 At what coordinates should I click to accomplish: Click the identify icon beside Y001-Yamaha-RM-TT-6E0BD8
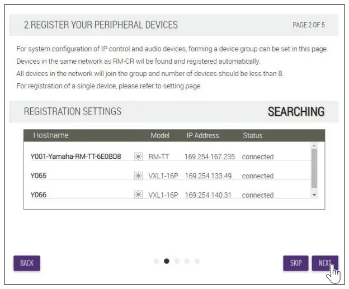tap(138, 157)
